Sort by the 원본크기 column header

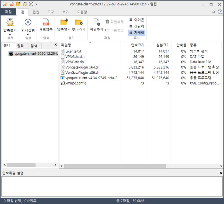(x=159, y=45)
